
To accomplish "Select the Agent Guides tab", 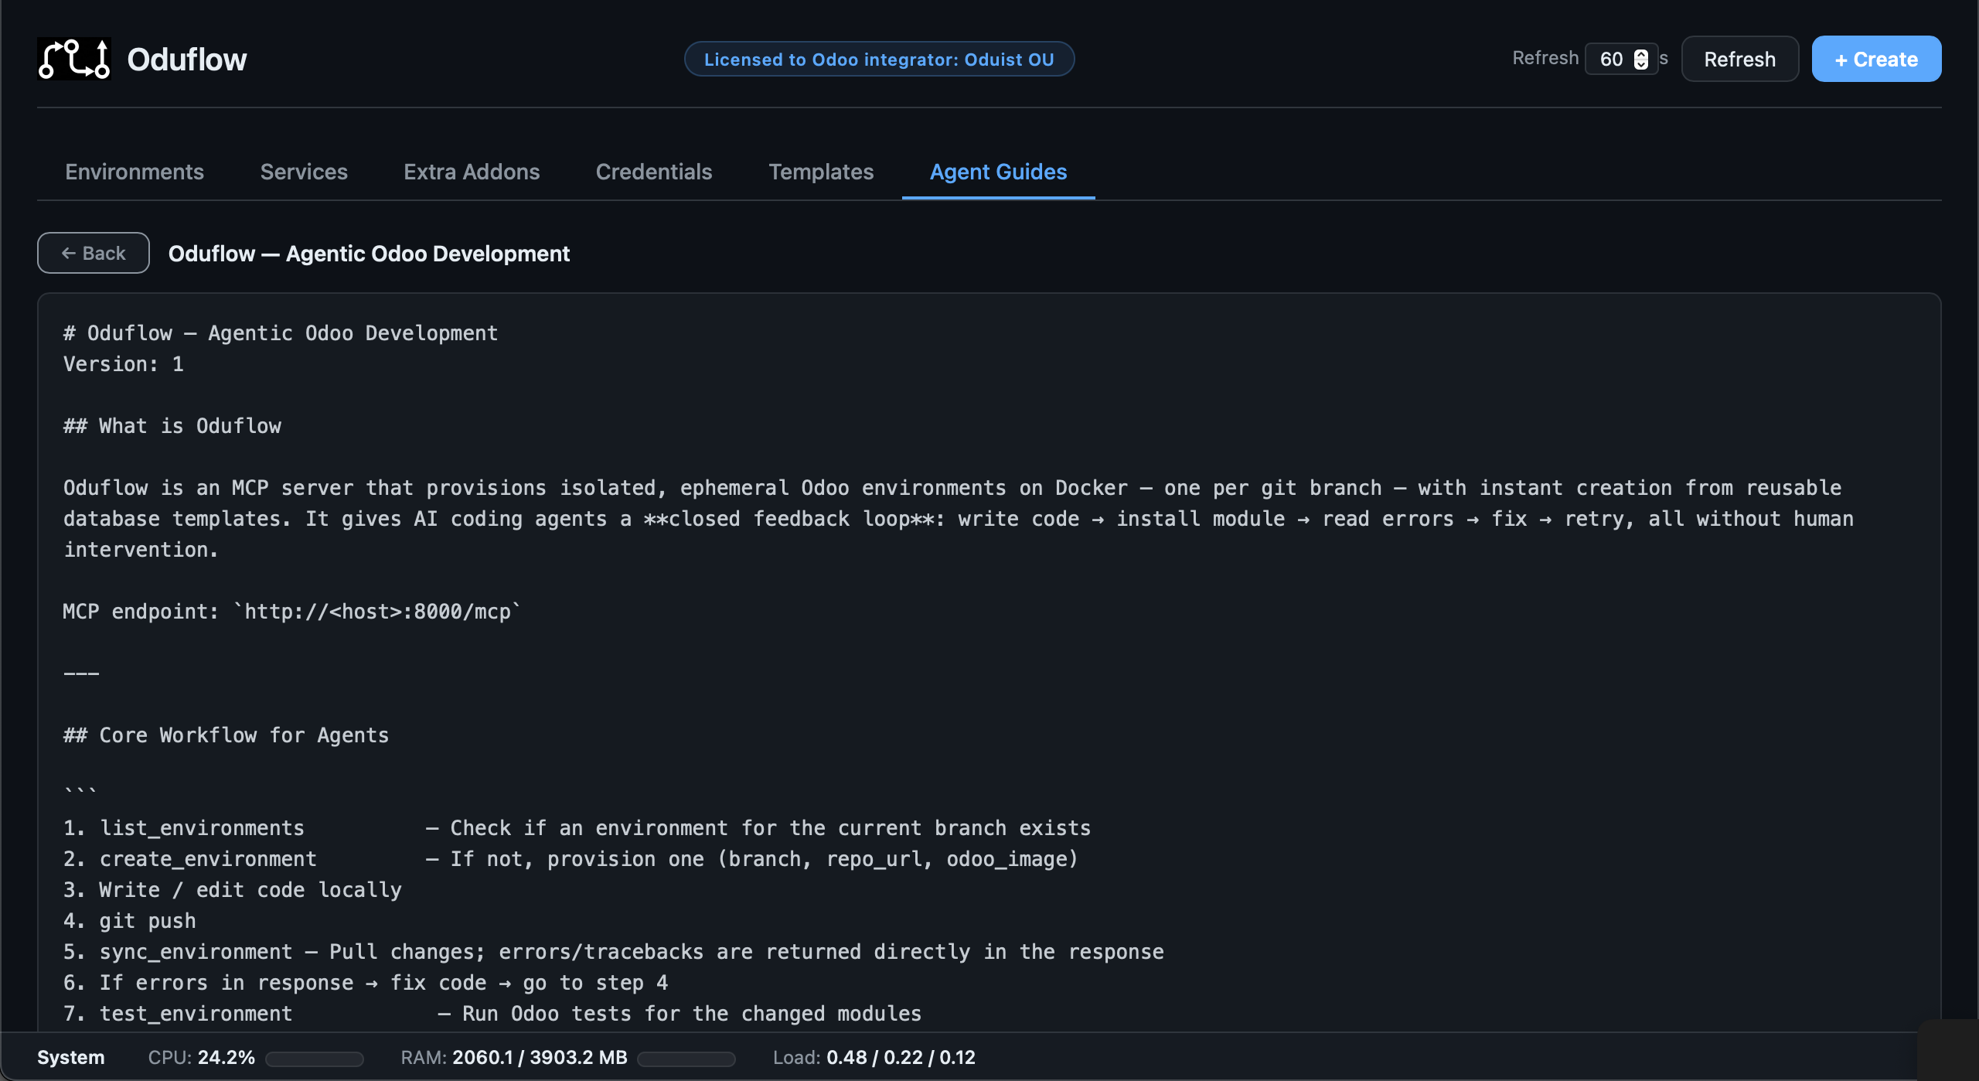I will coord(998,172).
